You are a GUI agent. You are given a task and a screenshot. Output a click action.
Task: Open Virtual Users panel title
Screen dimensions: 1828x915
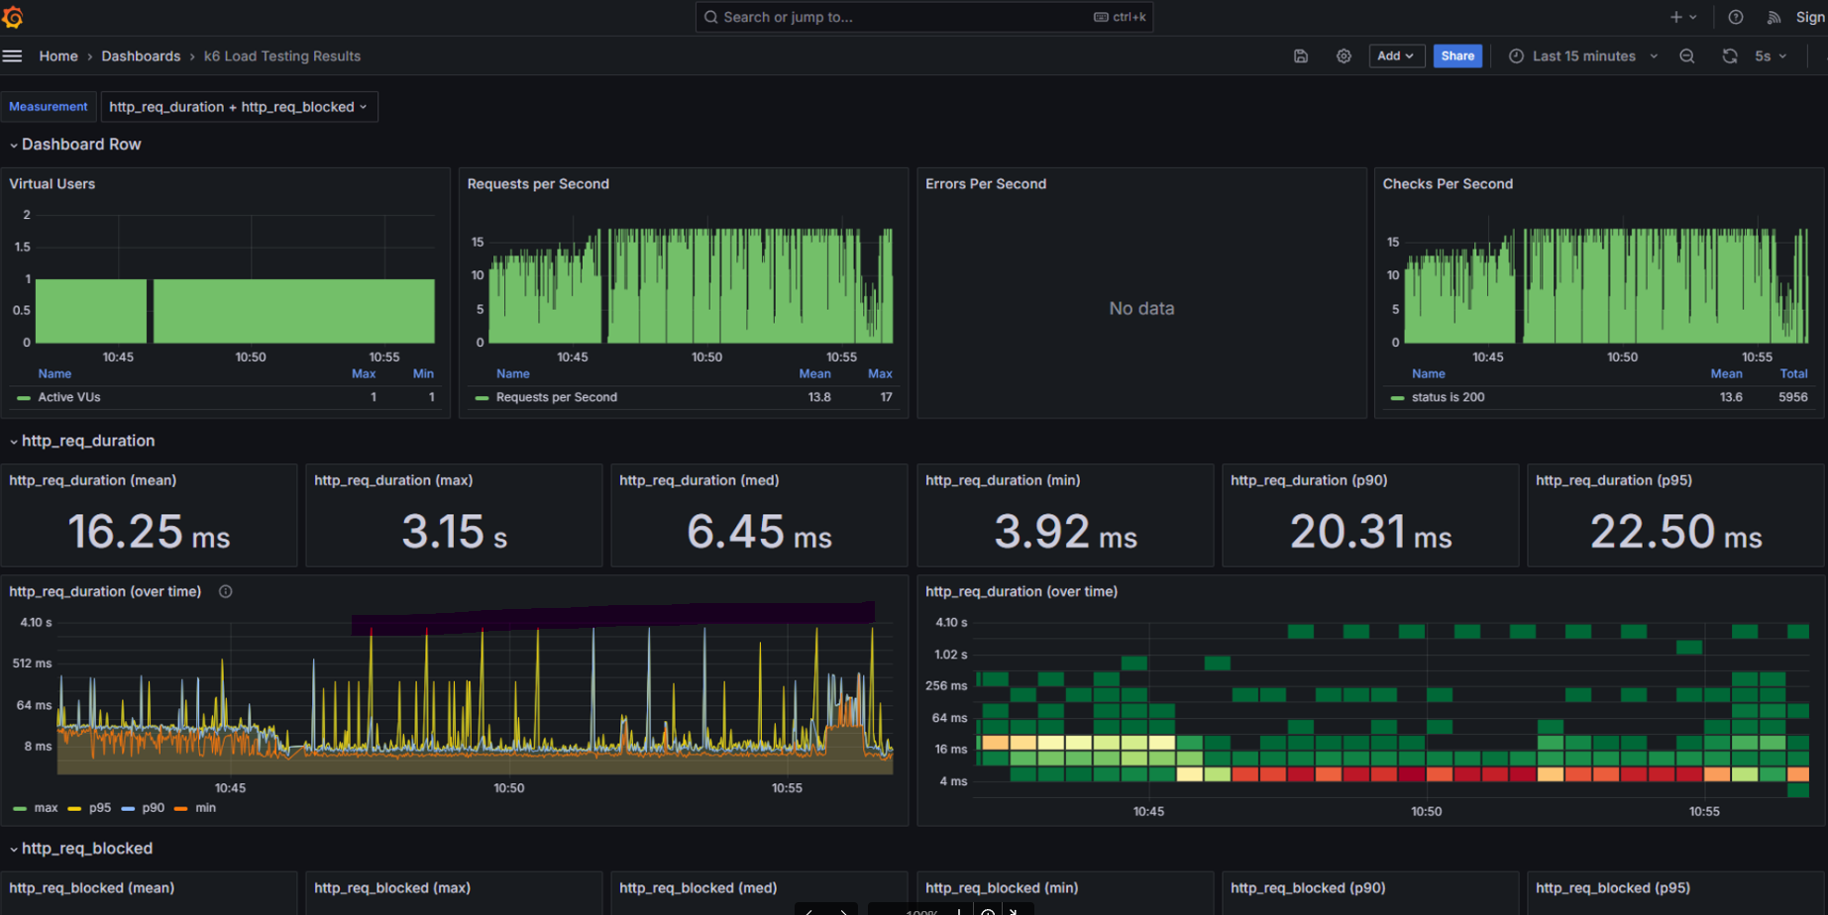[x=53, y=184]
